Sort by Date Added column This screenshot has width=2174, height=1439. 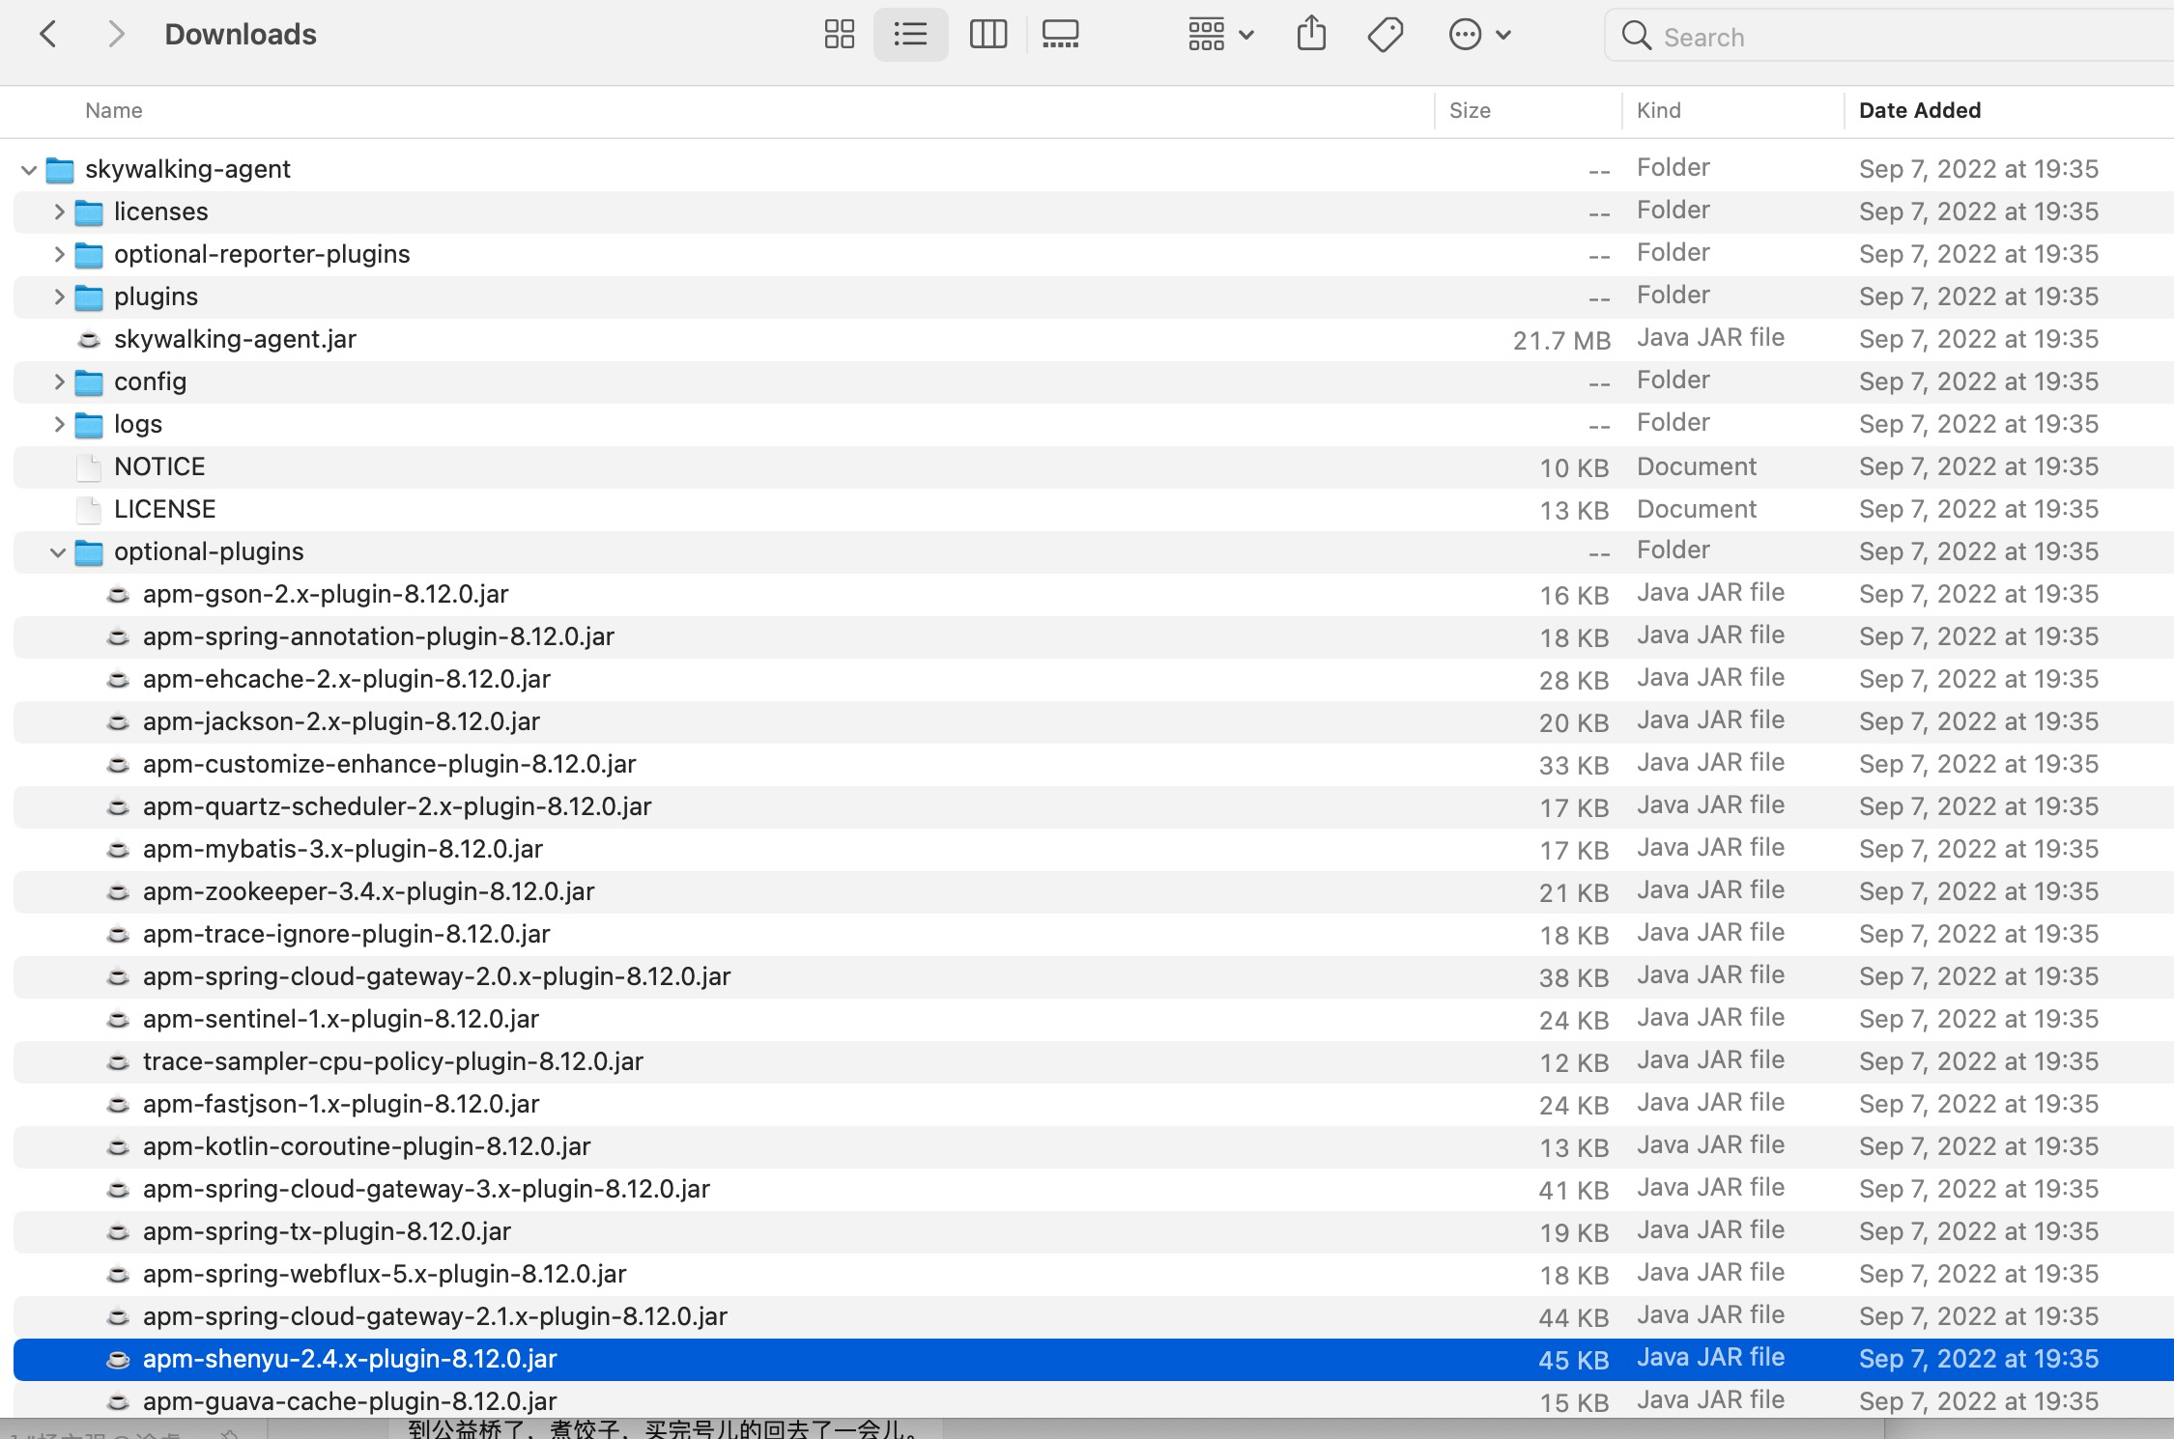(1919, 110)
